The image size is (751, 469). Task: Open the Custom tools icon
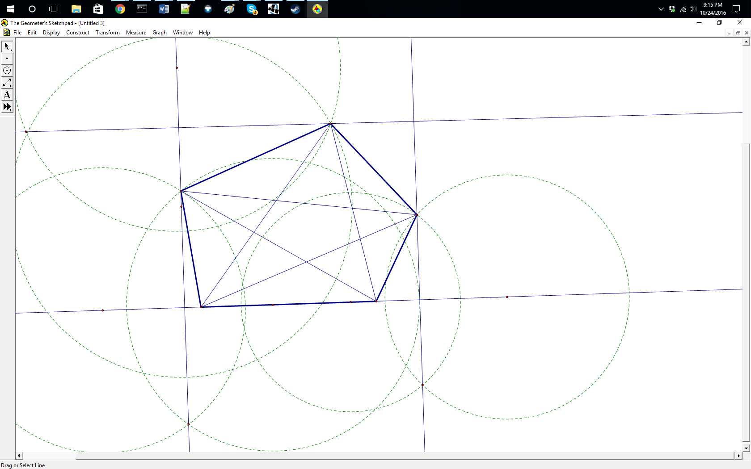tap(7, 107)
